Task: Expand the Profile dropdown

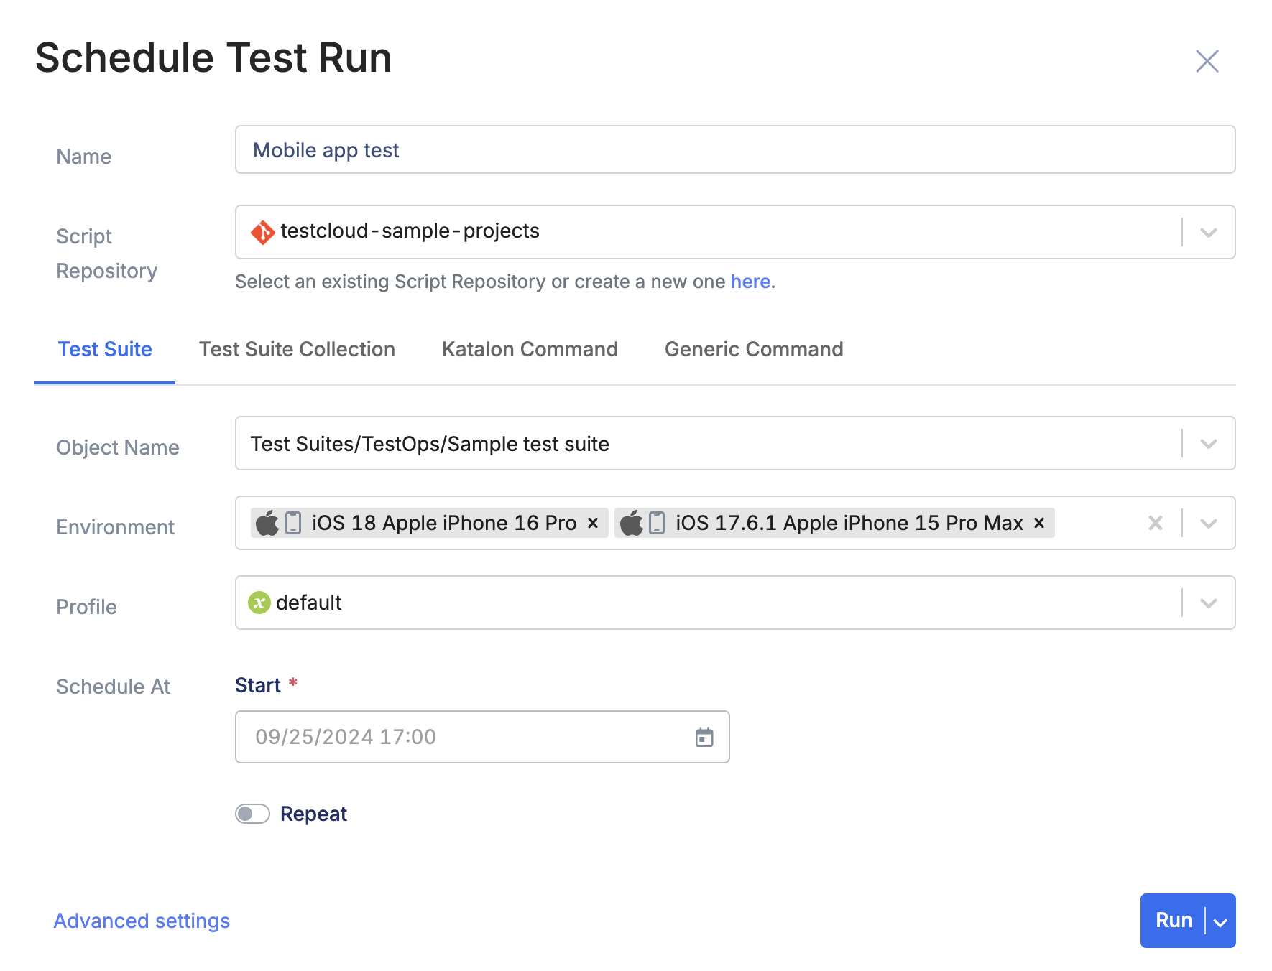Action: [x=1208, y=603]
